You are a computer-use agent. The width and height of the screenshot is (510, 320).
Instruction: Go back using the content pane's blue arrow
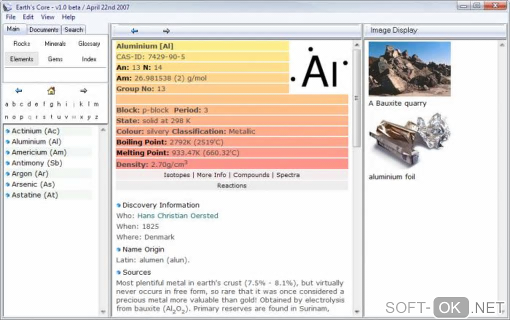(134, 31)
